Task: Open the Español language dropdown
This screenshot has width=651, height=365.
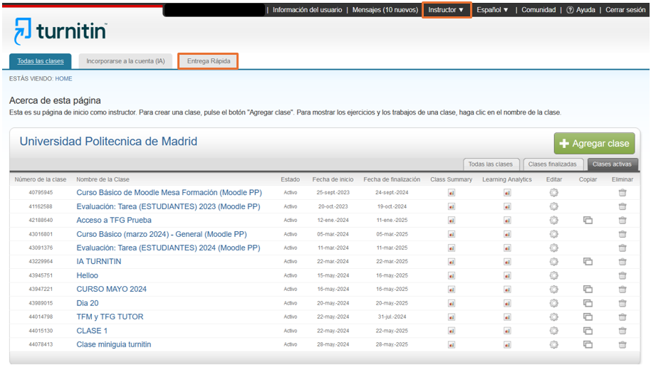Action: [x=492, y=10]
